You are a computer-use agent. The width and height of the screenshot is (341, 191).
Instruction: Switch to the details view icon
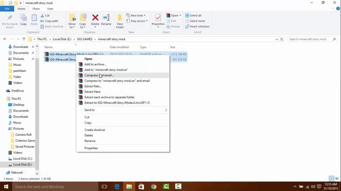pyautogui.click(x=331, y=178)
